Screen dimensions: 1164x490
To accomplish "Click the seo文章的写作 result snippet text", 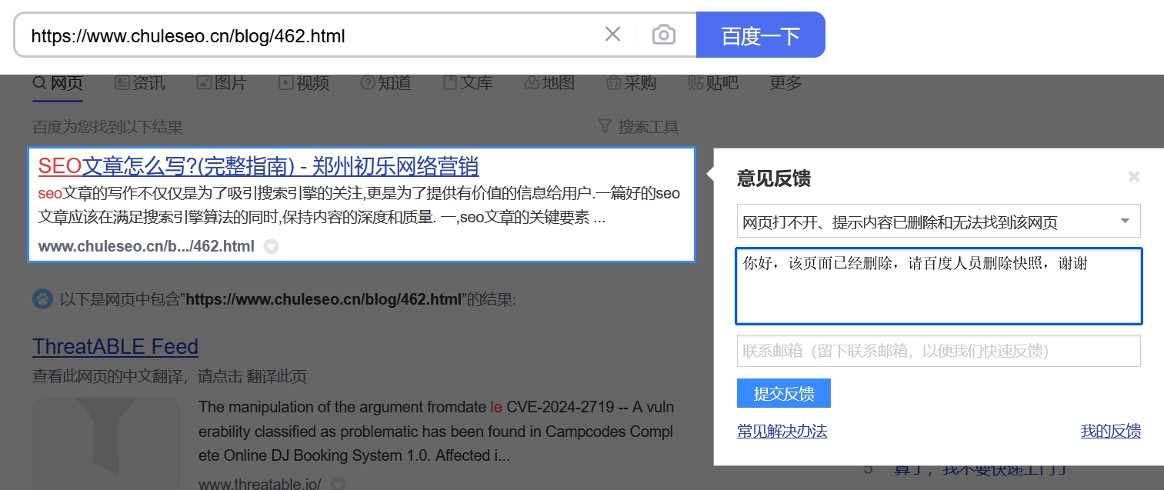I will (x=359, y=205).
